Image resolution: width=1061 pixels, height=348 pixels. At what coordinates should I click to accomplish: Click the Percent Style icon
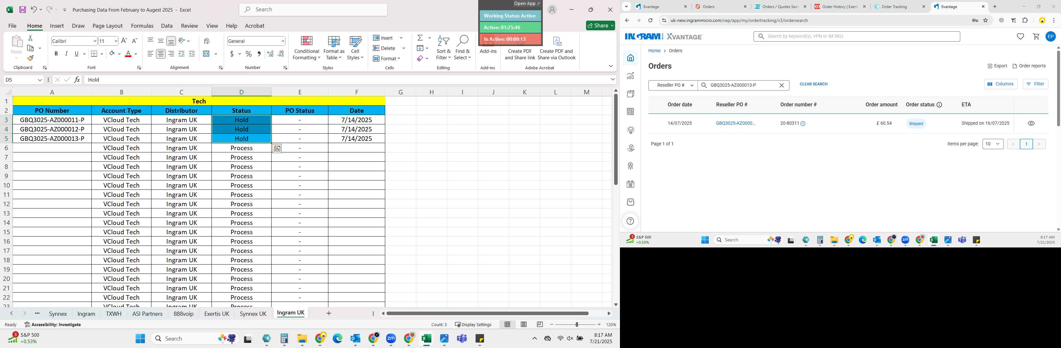[248, 54]
